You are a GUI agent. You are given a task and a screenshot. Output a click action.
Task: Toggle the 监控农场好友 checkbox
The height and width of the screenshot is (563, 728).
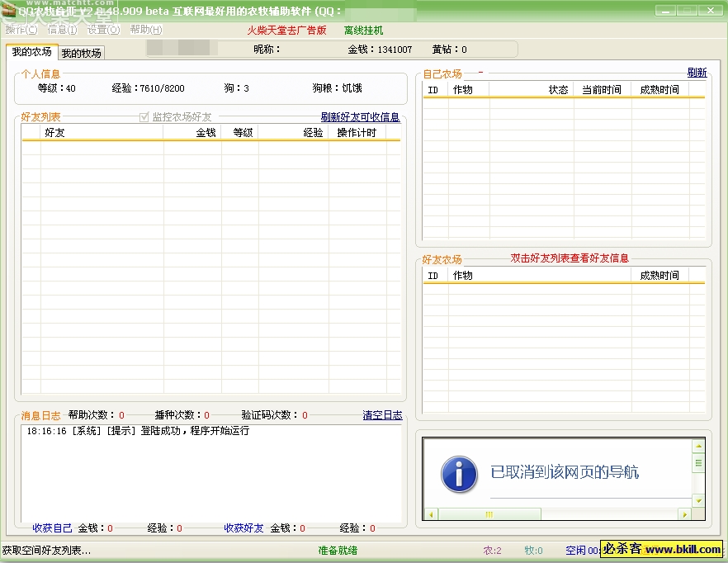click(x=145, y=117)
